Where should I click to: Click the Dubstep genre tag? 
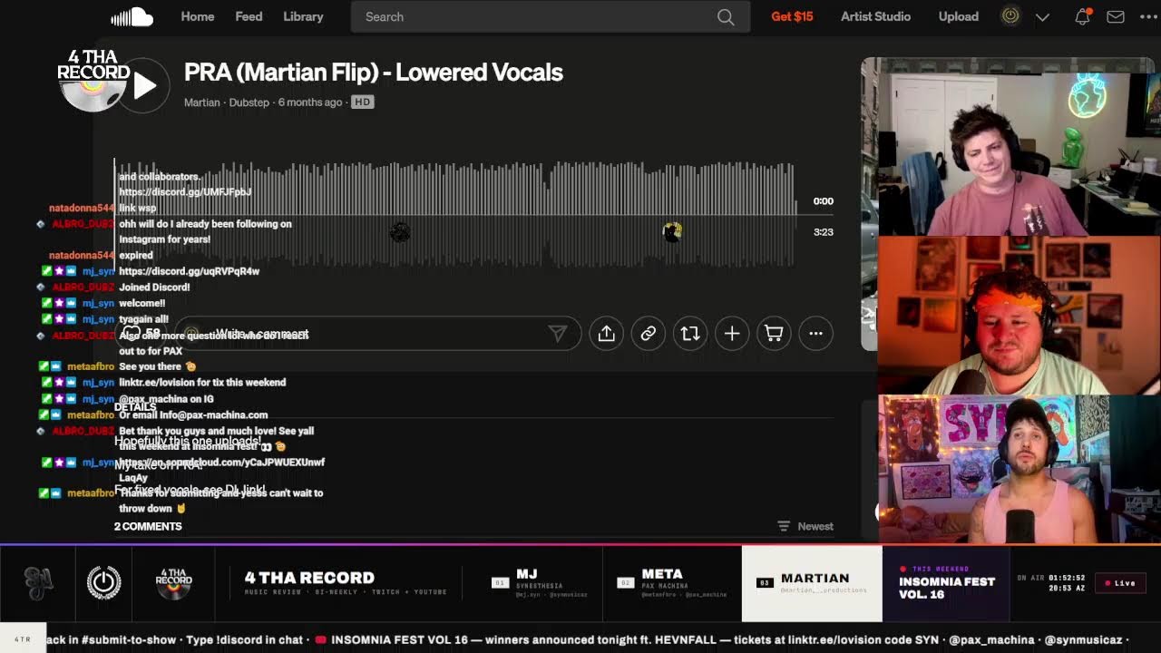[x=249, y=102]
